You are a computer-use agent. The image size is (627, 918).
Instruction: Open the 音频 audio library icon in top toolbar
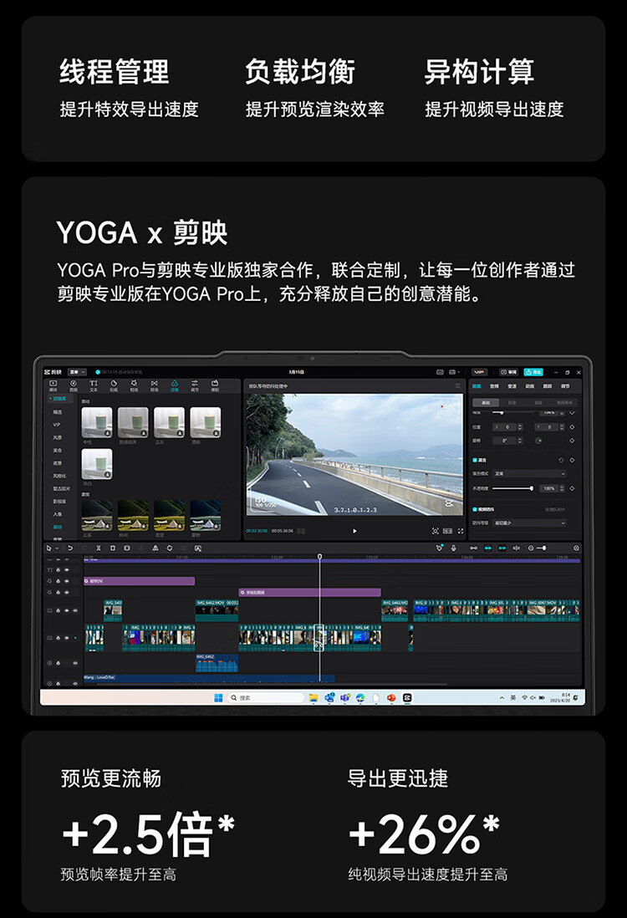pos(74,385)
